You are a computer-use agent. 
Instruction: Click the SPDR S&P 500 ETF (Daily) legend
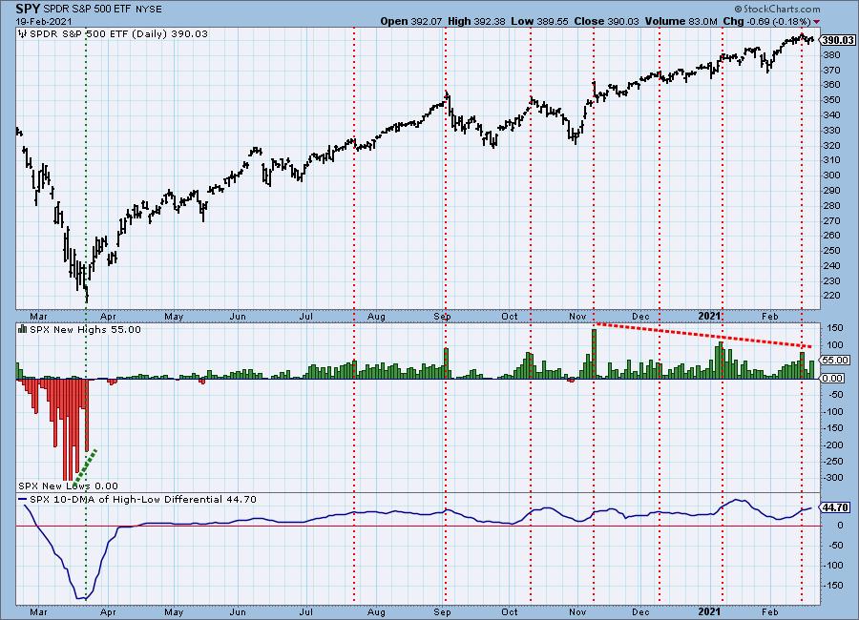coord(119,34)
